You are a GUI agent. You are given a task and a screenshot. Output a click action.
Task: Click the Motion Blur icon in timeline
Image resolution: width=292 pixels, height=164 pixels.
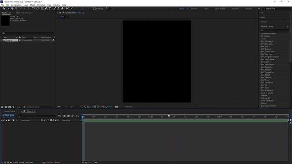[73, 116]
